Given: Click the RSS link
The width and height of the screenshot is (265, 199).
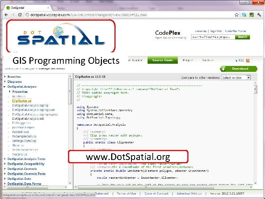Looking at the screenshot, I should [x=241, y=60].
